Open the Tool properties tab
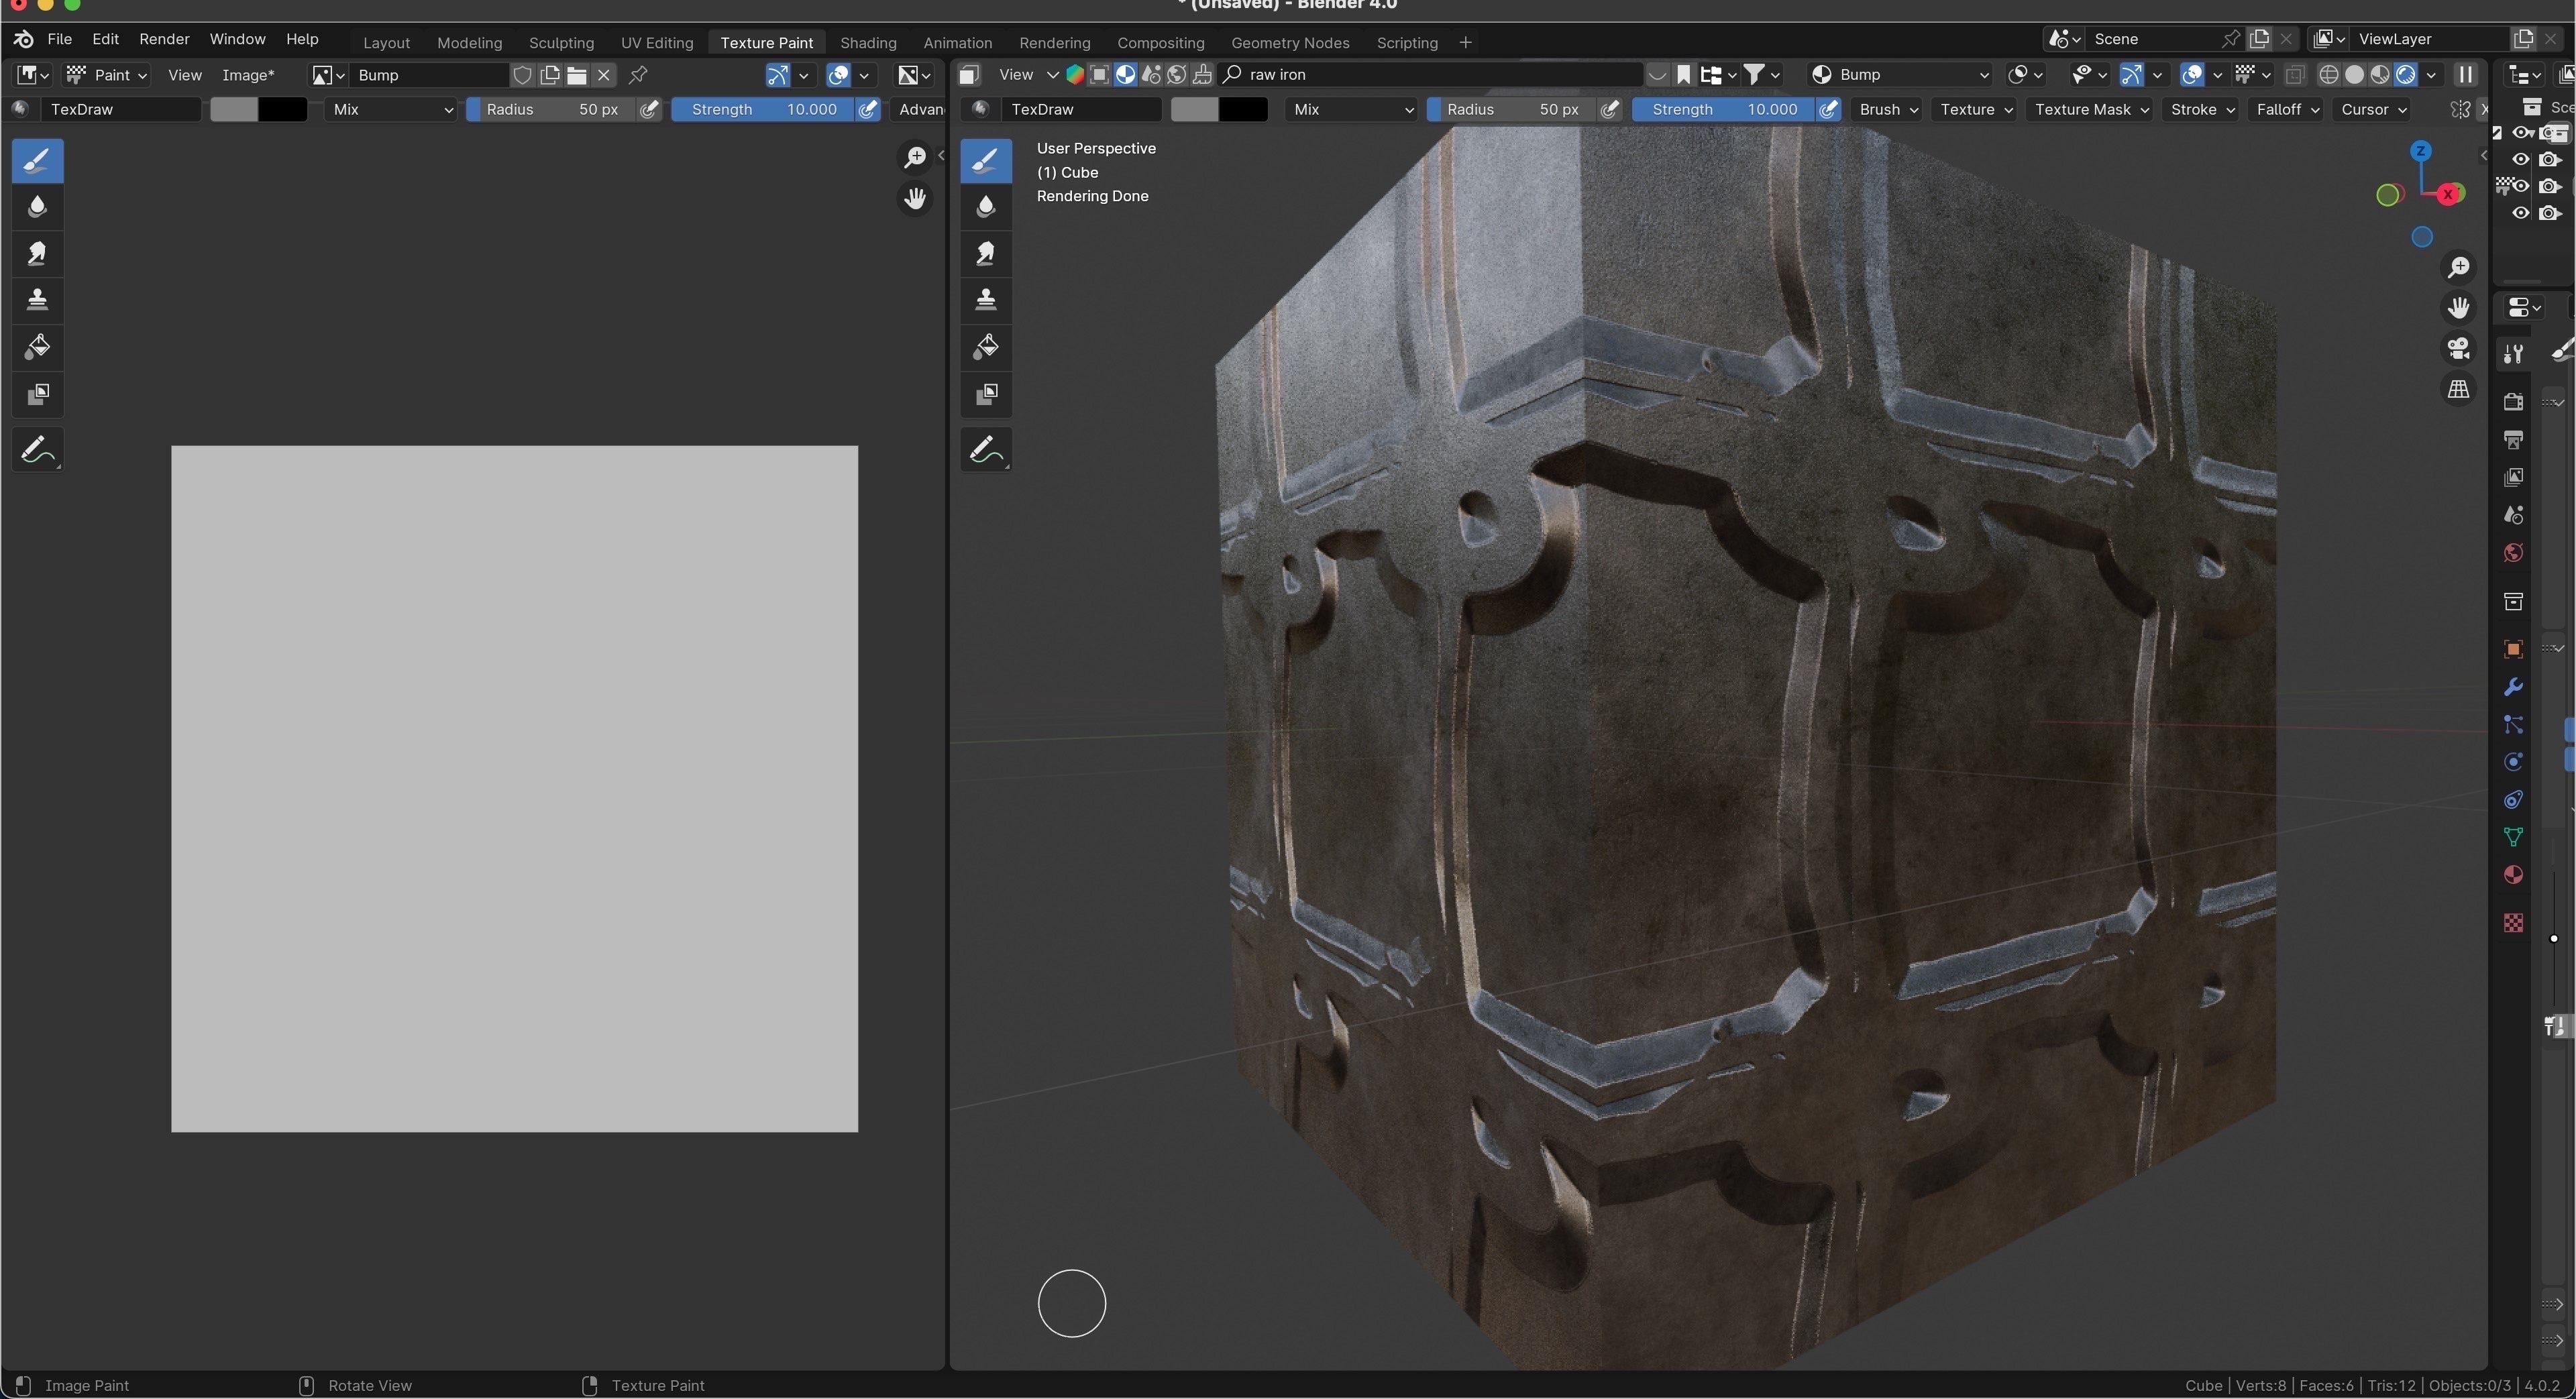The image size is (2576, 1399). pos(2513,353)
